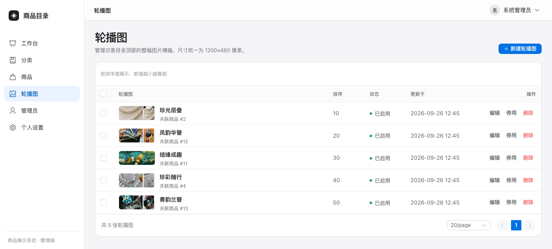Click the 分类 category icon
Viewport: 552px width, 249px height.
tap(13, 60)
